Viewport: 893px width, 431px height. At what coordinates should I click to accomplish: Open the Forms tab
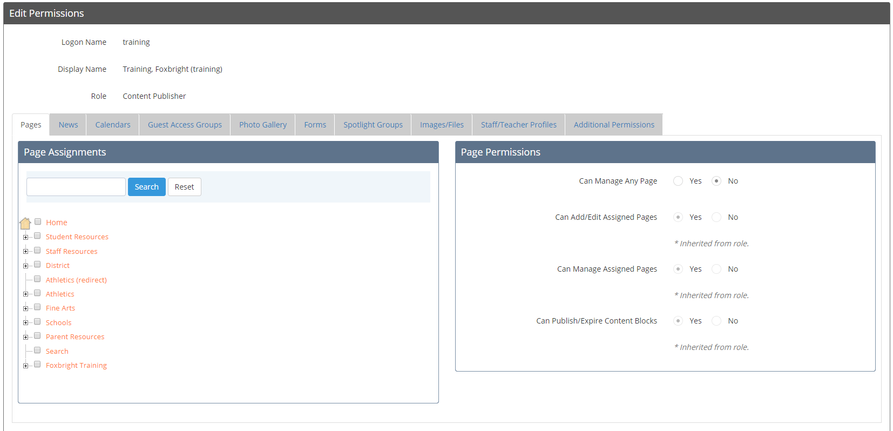[315, 125]
